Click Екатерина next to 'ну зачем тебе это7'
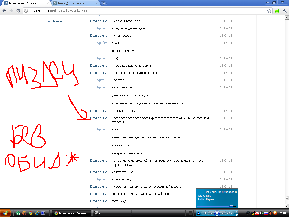Screen dimensions: 289x217 [x=98, y=21]
